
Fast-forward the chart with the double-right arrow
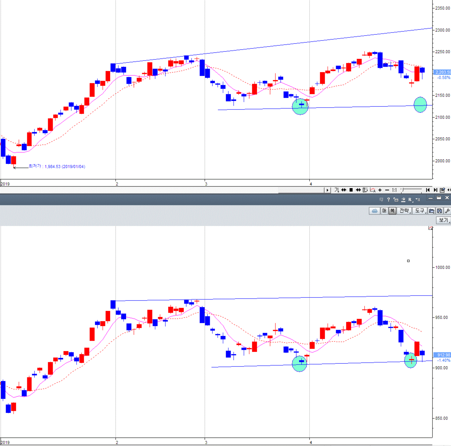tap(358, 190)
